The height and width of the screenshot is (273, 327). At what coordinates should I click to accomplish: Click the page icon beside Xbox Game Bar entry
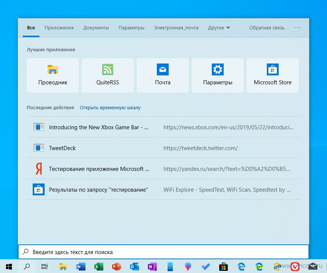tap(39, 127)
